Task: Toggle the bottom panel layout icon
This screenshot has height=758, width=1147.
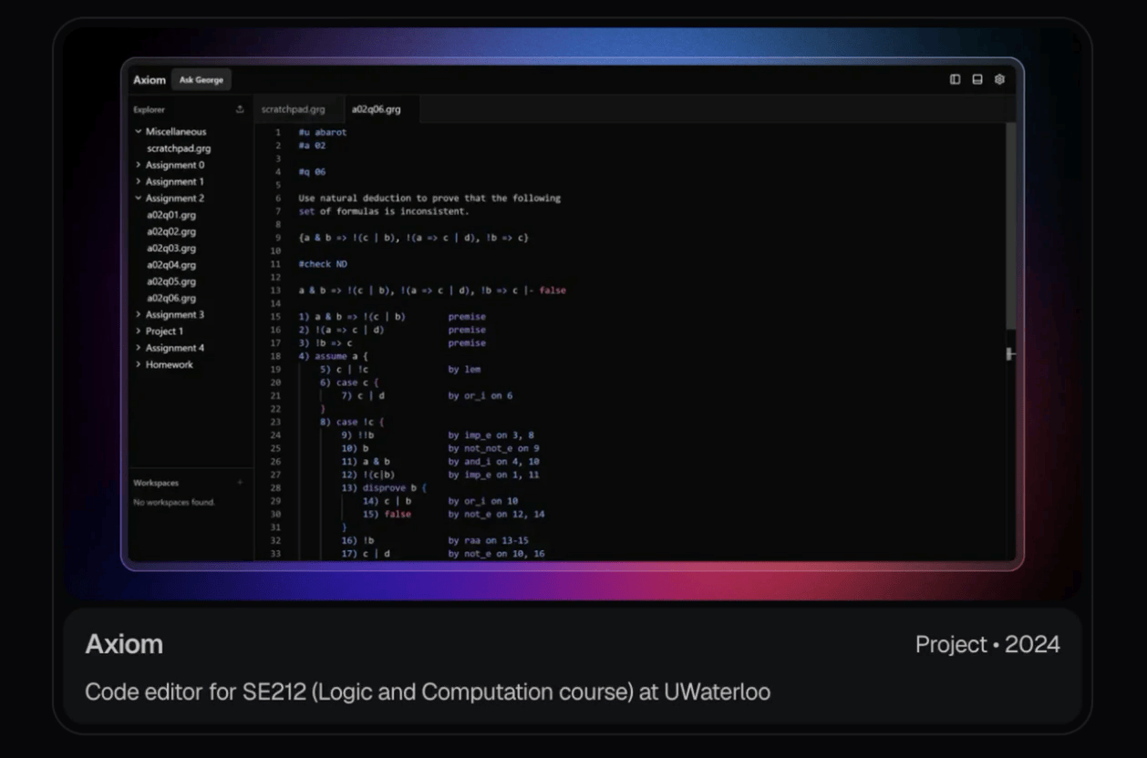Action: [x=977, y=79]
